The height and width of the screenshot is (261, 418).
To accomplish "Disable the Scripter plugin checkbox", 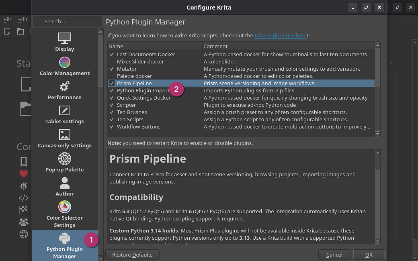I will (x=112, y=105).
